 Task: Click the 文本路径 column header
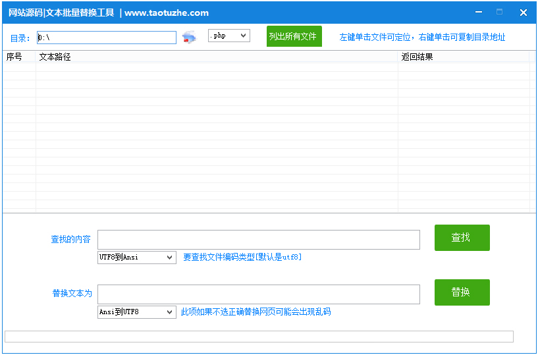pos(217,57)
